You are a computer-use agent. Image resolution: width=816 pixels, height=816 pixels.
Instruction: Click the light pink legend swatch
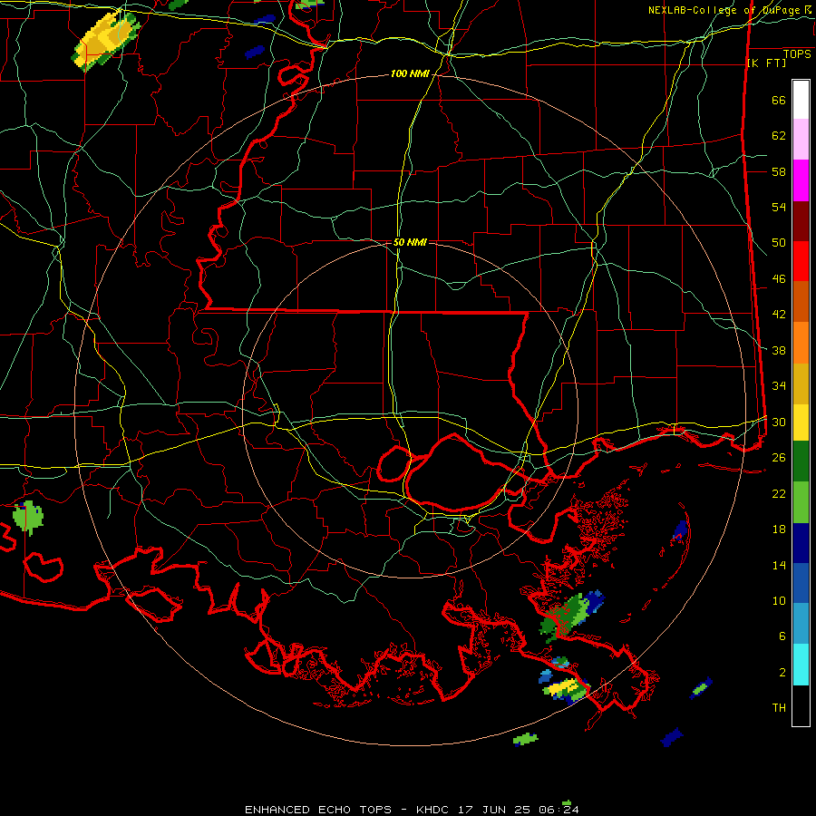coord(801,139)
